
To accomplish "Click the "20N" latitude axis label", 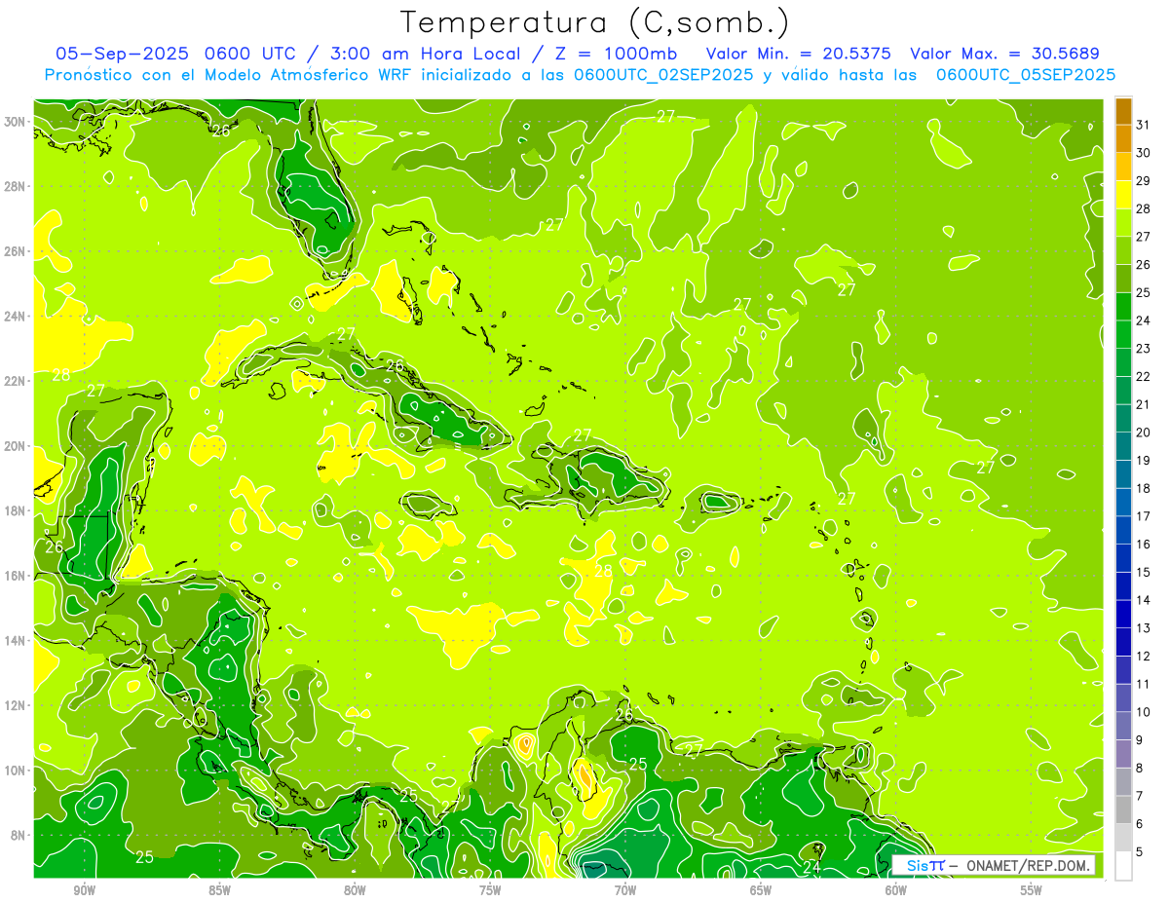I will coord(17,446).
